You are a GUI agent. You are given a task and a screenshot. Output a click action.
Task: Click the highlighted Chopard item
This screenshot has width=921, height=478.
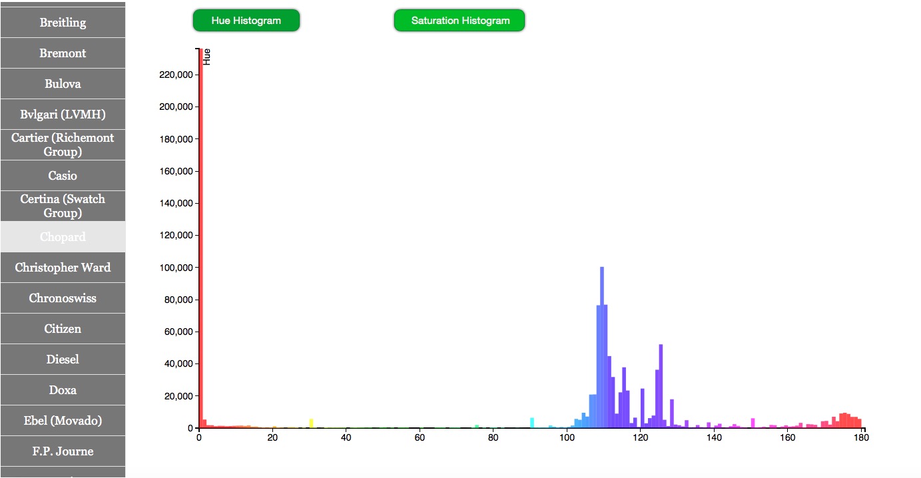click(x=63, y=237)
